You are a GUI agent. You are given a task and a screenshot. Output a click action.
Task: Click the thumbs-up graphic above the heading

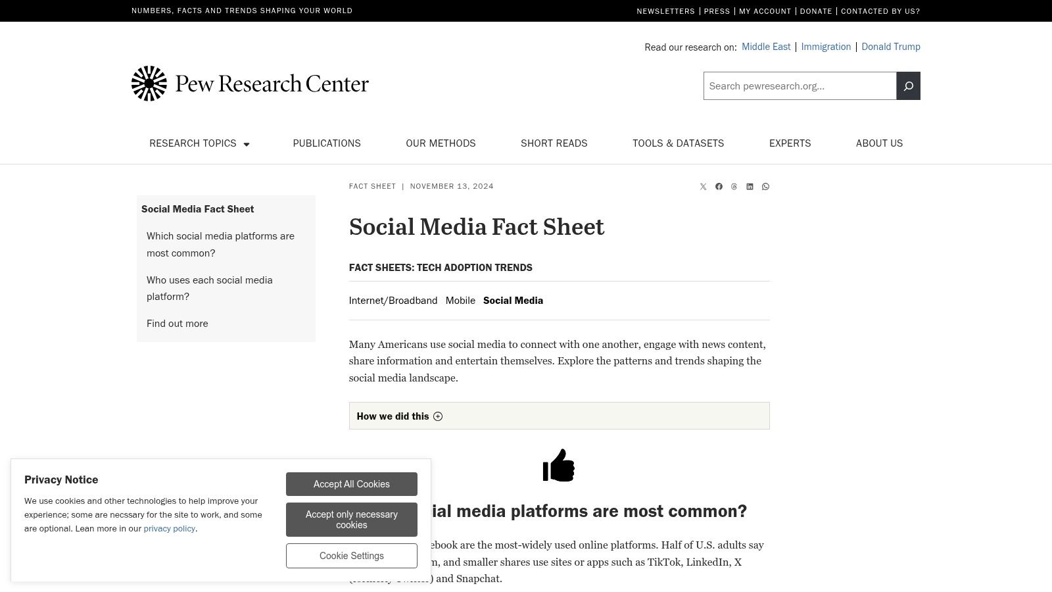pos(559,465)
